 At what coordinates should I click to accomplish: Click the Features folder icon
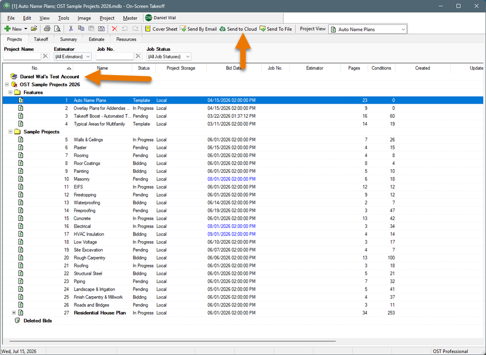(17, 92)
